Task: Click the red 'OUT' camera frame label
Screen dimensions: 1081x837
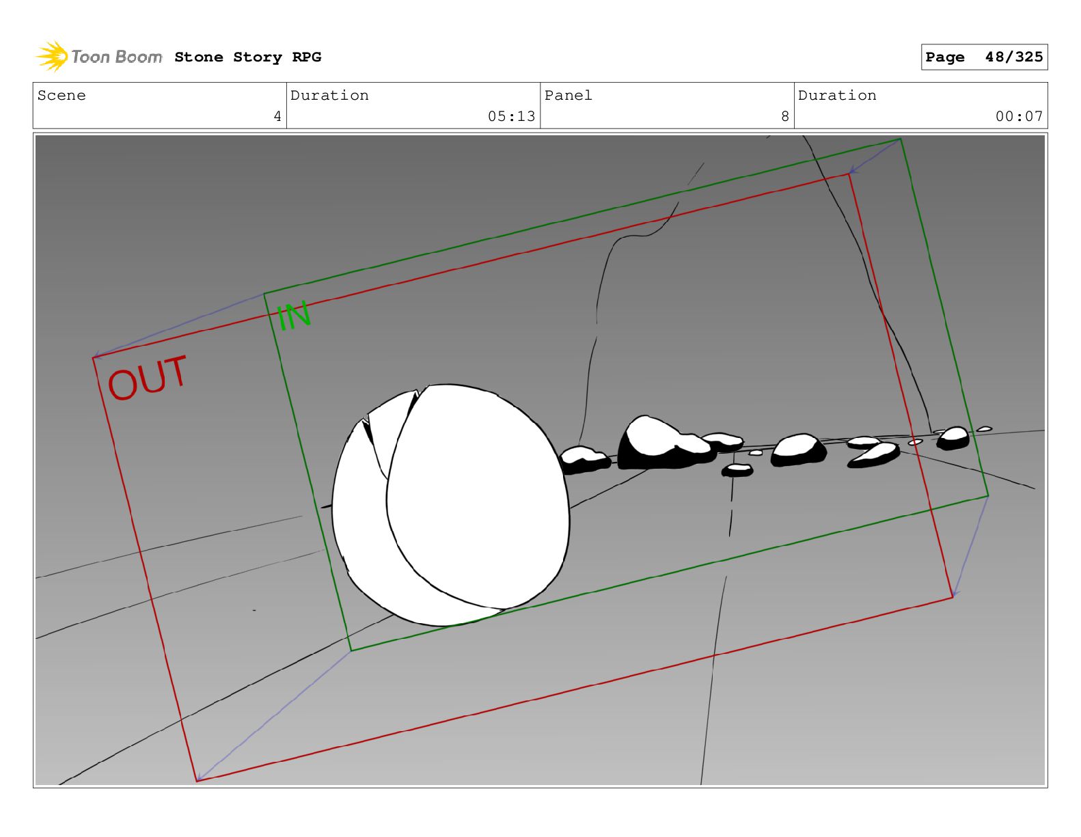Action: 147,378
